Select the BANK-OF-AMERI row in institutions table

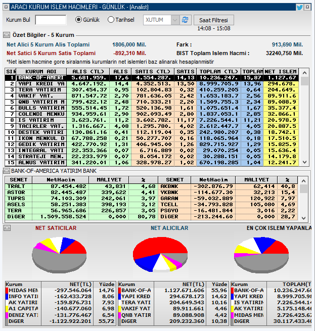(152, 78)
